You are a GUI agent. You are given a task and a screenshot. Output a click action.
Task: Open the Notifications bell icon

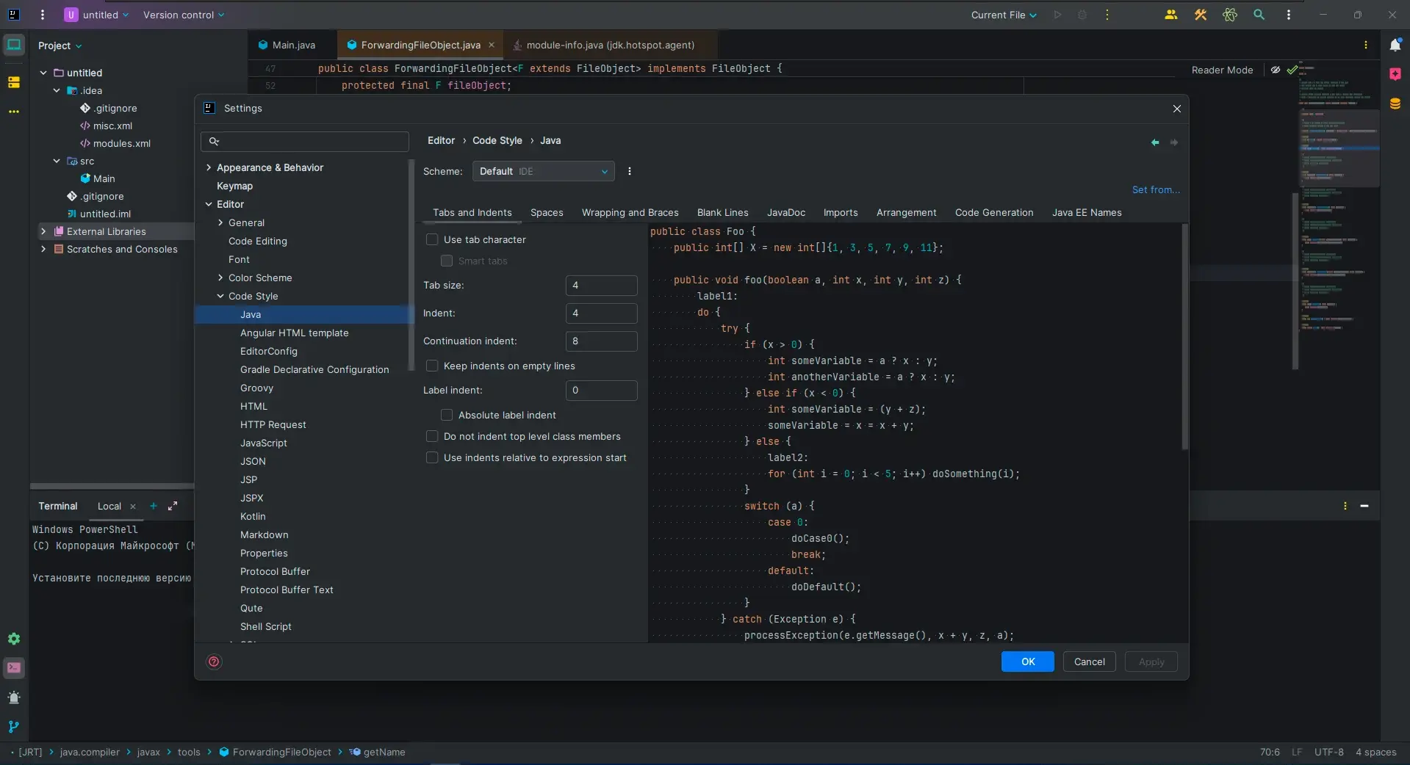1395,46
